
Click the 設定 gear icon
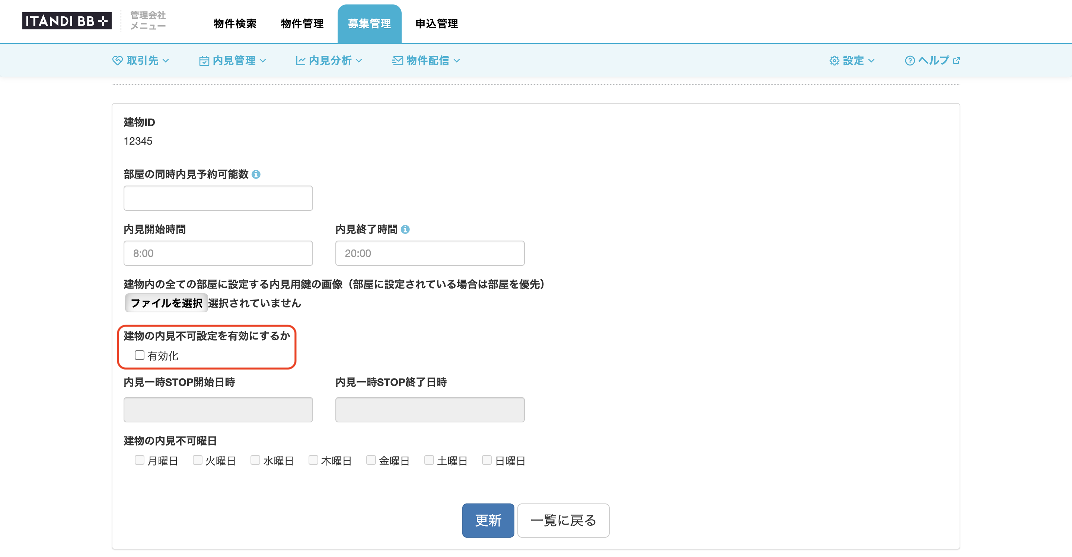[834, 61]
